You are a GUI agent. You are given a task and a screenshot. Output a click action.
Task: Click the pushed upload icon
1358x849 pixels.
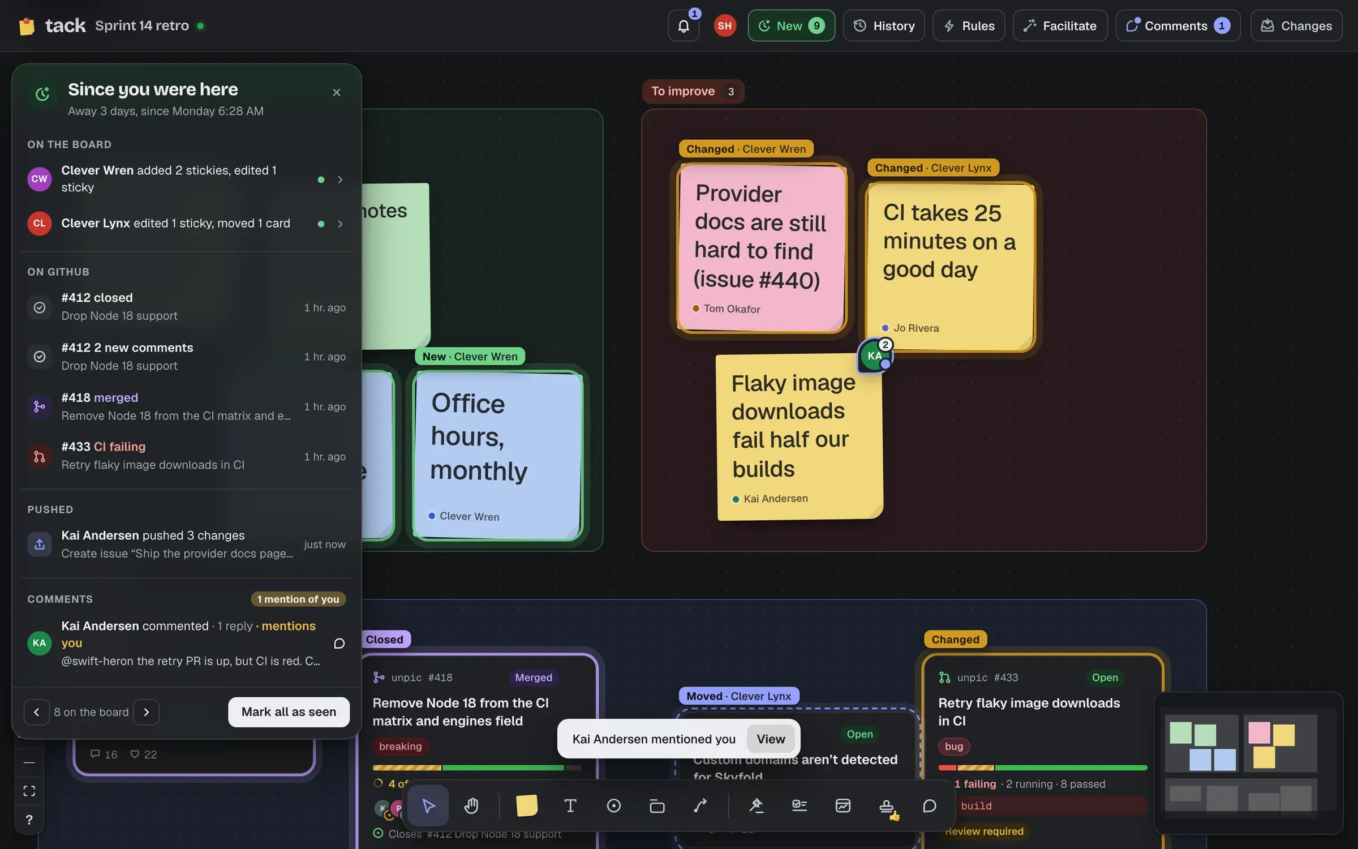40,544
